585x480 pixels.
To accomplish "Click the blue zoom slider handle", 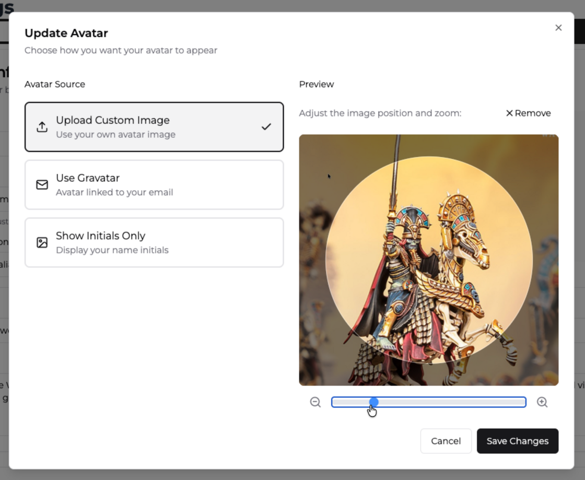I will pos(374,402).
